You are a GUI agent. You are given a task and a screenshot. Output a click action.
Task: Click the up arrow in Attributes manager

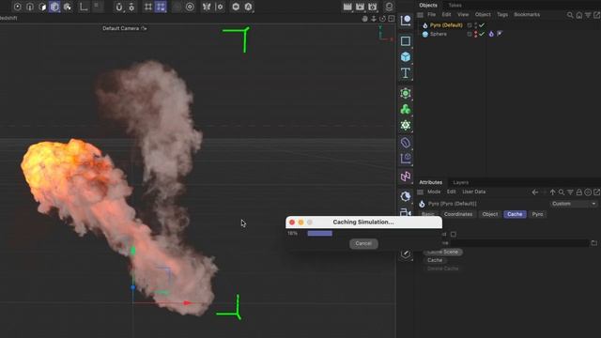pyautogui.click(x=553, y=192)
